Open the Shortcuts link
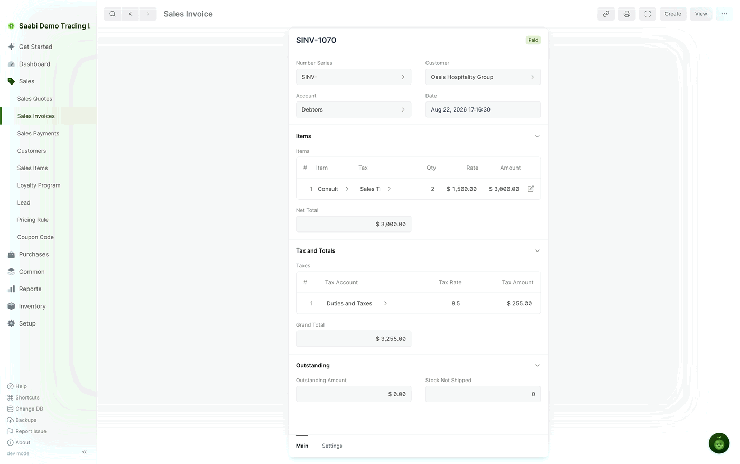This screenshot has height=464, width=740. (23, 397)
